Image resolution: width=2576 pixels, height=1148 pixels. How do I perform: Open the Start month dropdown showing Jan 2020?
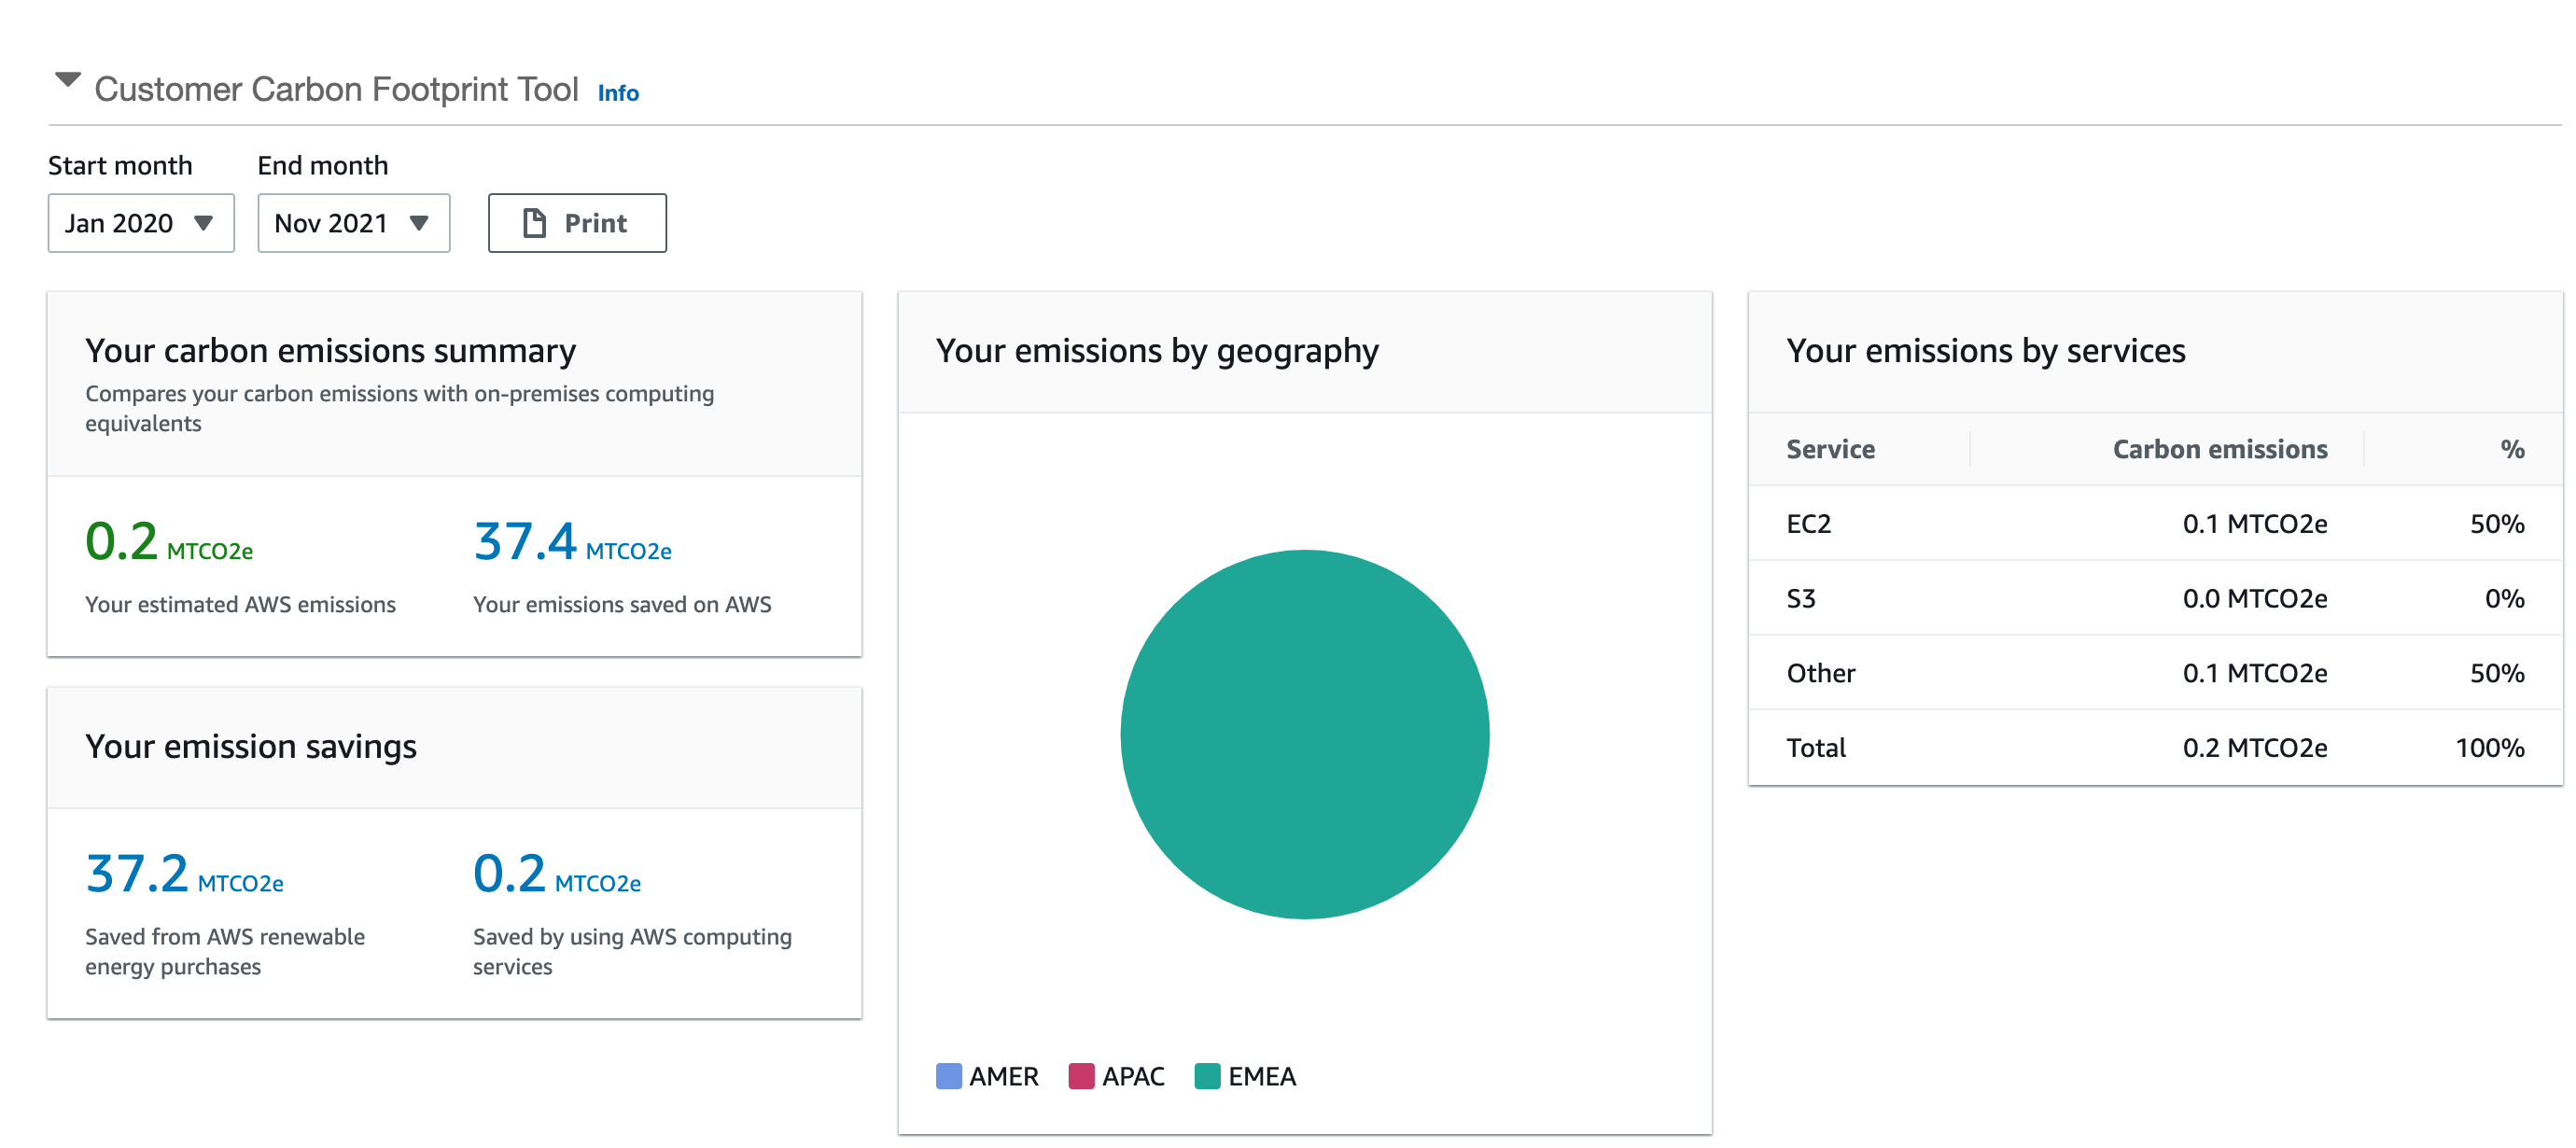[141, 223]
